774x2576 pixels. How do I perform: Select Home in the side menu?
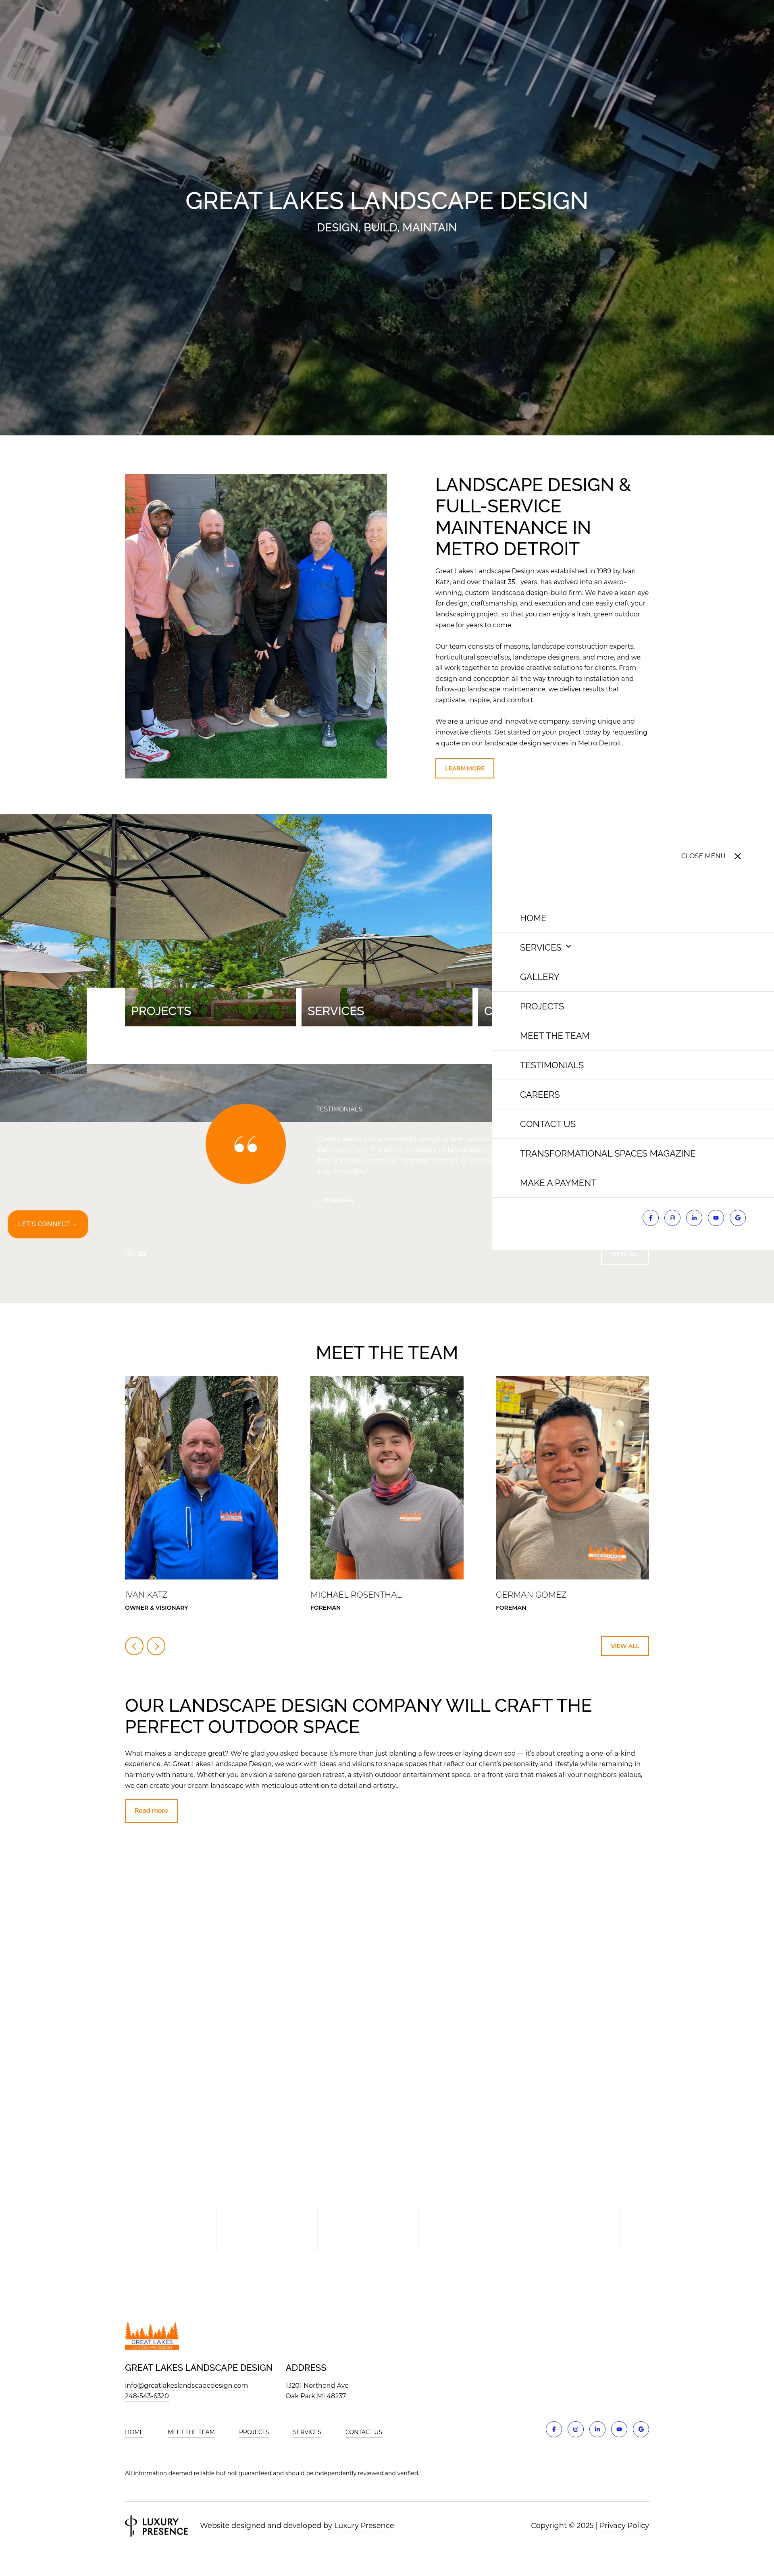click(533, 918)
